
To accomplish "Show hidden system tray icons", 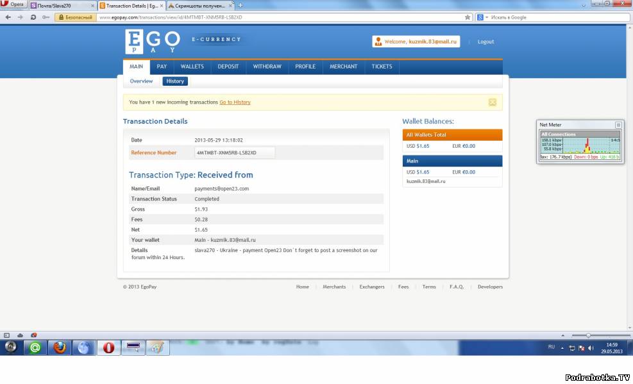I will 562,348.
